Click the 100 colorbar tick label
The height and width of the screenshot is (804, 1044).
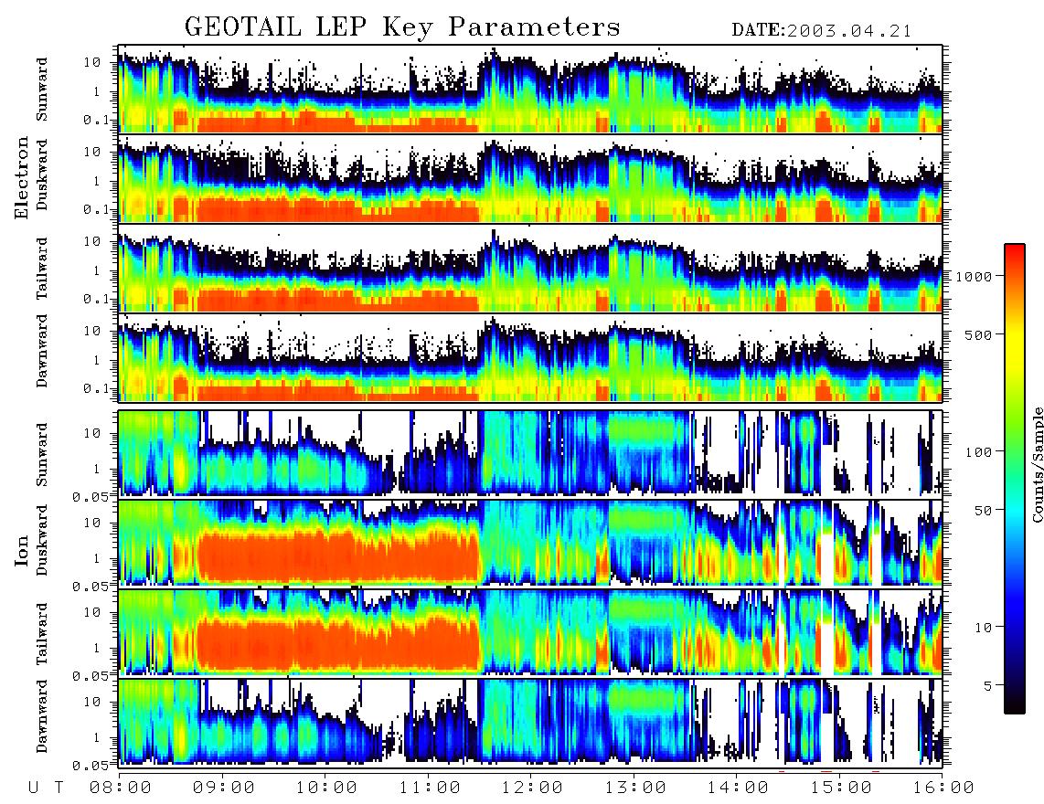[x=978, y=452]
